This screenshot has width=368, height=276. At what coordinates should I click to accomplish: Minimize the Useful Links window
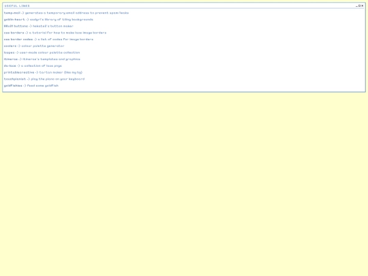click(356, 6)
